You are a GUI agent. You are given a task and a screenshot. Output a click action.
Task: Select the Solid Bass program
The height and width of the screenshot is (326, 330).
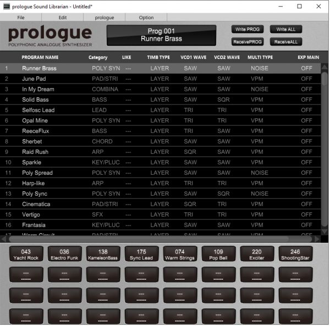coord(161,100)
